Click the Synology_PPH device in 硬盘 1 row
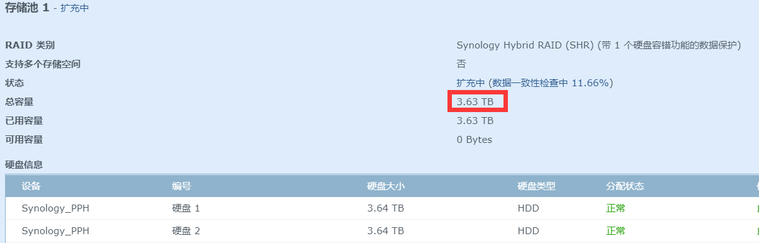 [55, 208]
